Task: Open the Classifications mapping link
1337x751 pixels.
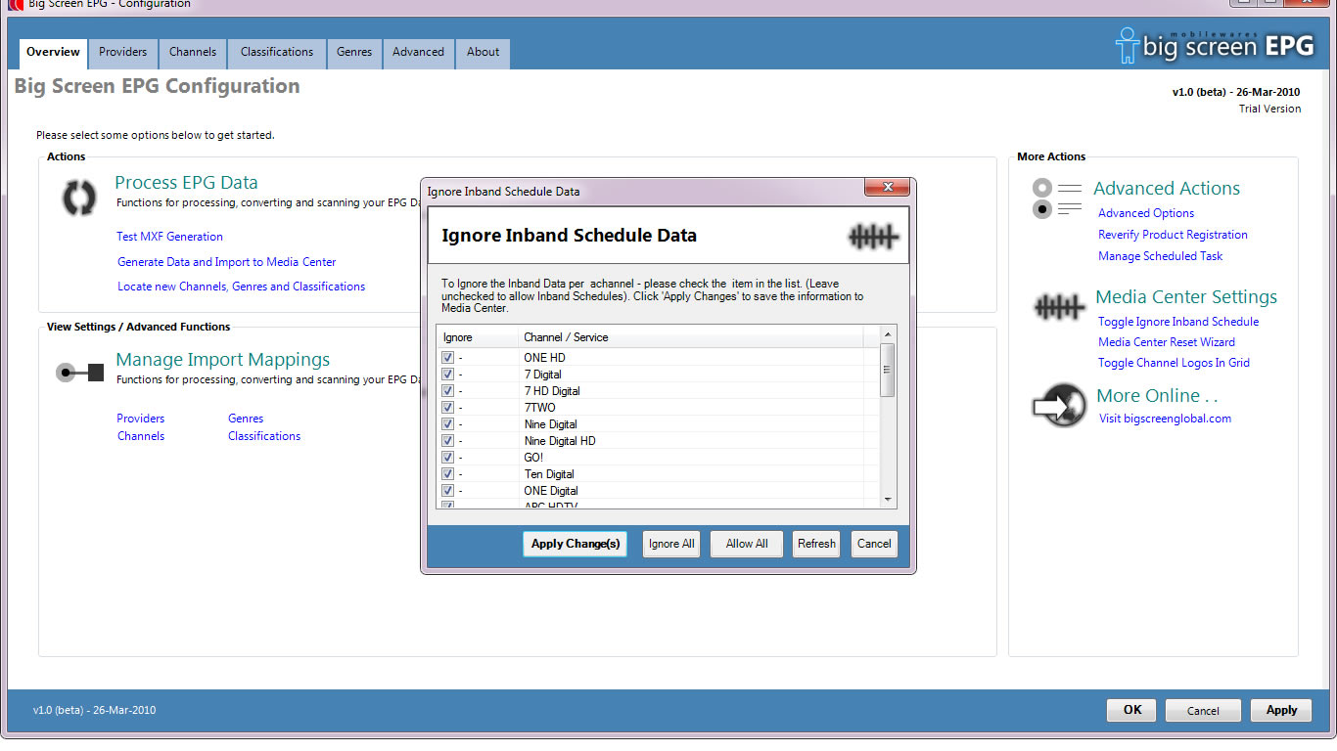Action: point(264,436)
